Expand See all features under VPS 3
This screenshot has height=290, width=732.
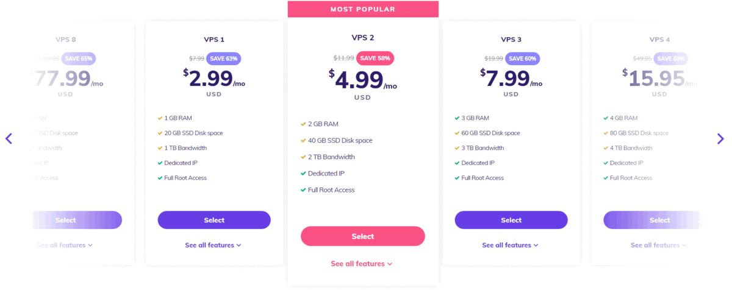pos(511,245)
